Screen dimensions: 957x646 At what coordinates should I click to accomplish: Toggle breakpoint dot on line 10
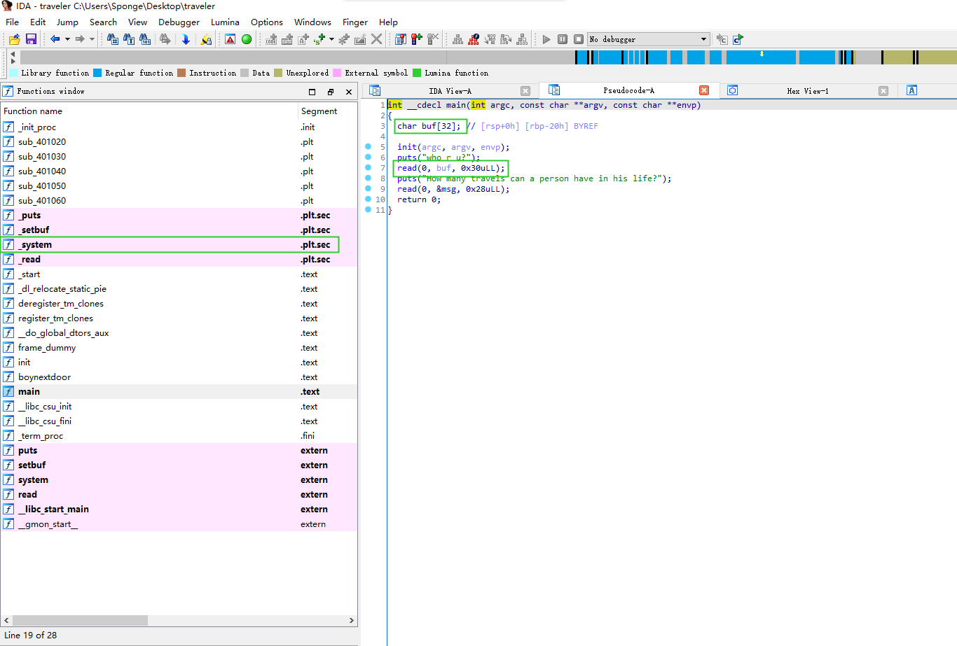(369, 199)
